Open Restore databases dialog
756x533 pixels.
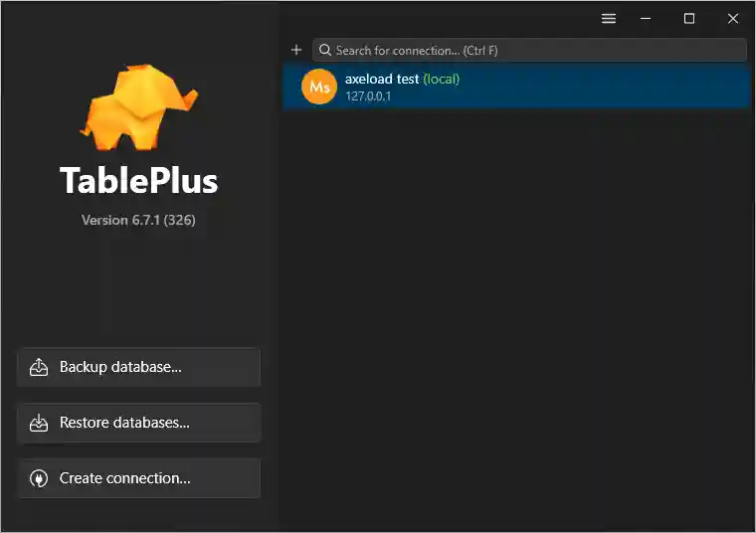(x=139, y=423)
